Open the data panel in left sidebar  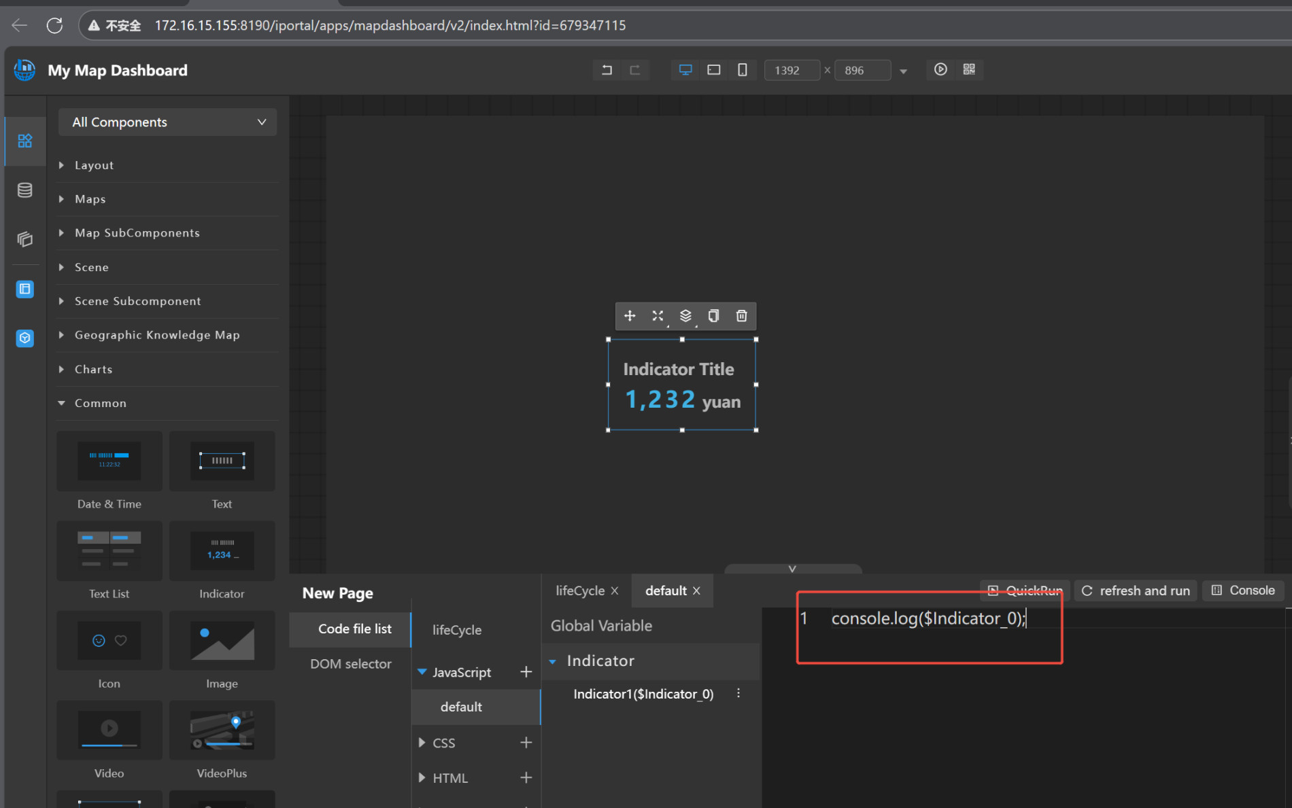pos(25,190)
